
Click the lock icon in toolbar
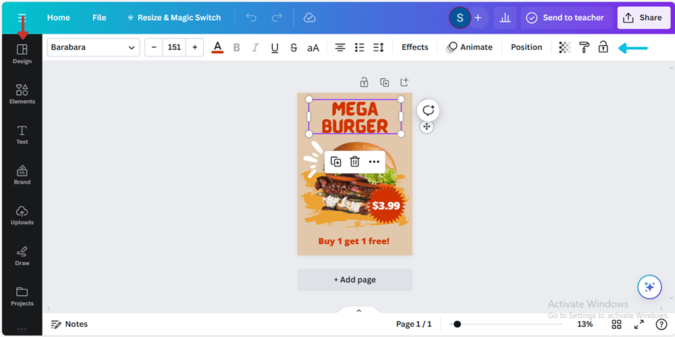click(x=603, y=47)
